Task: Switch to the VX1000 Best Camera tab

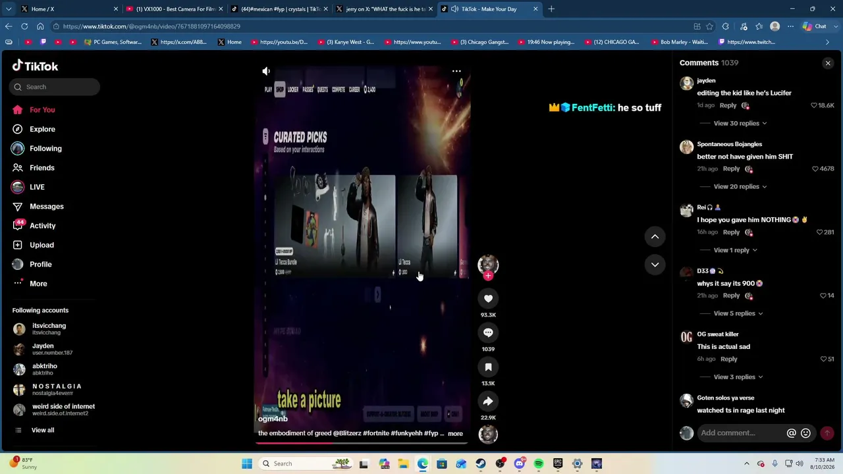Action: tap(174, 9)
